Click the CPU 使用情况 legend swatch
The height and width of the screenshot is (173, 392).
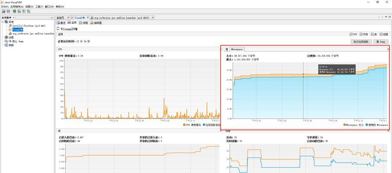click(x=184, y=125)
